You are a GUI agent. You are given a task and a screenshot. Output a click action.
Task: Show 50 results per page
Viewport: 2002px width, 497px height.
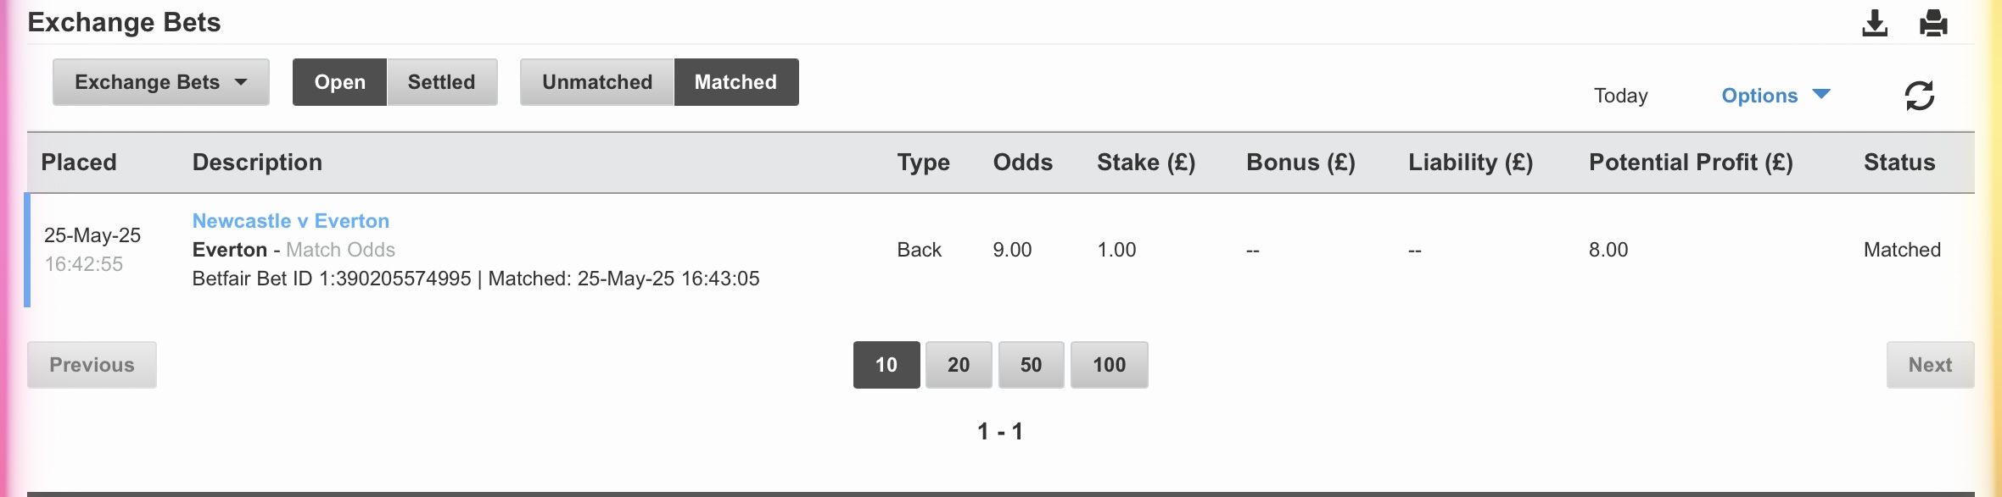(1031, 365)
